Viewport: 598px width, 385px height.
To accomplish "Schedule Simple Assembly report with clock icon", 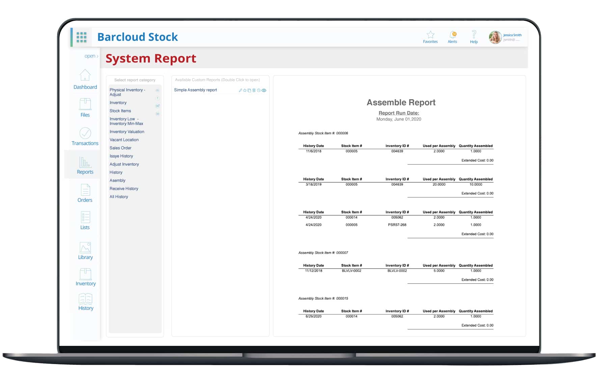I will click(259, 90).
